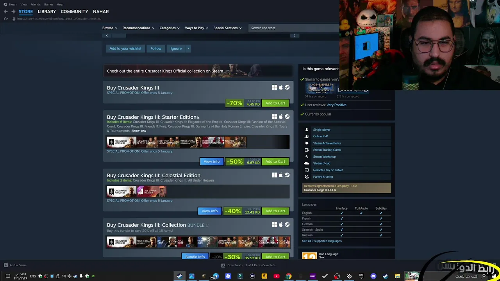Click the Online PvP feature icon
The image size is (500, 281).
coord(307,136)
